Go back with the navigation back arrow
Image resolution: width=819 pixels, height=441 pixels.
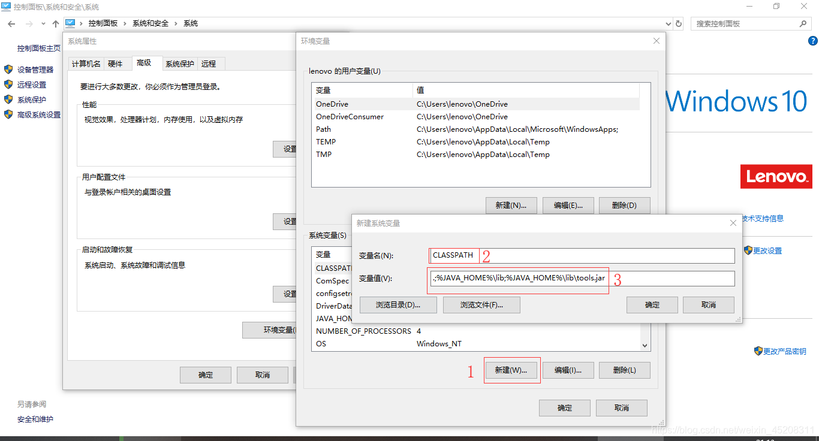[x=11, y=23]
